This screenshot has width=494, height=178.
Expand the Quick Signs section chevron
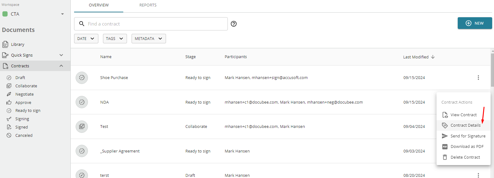point(61,55)
